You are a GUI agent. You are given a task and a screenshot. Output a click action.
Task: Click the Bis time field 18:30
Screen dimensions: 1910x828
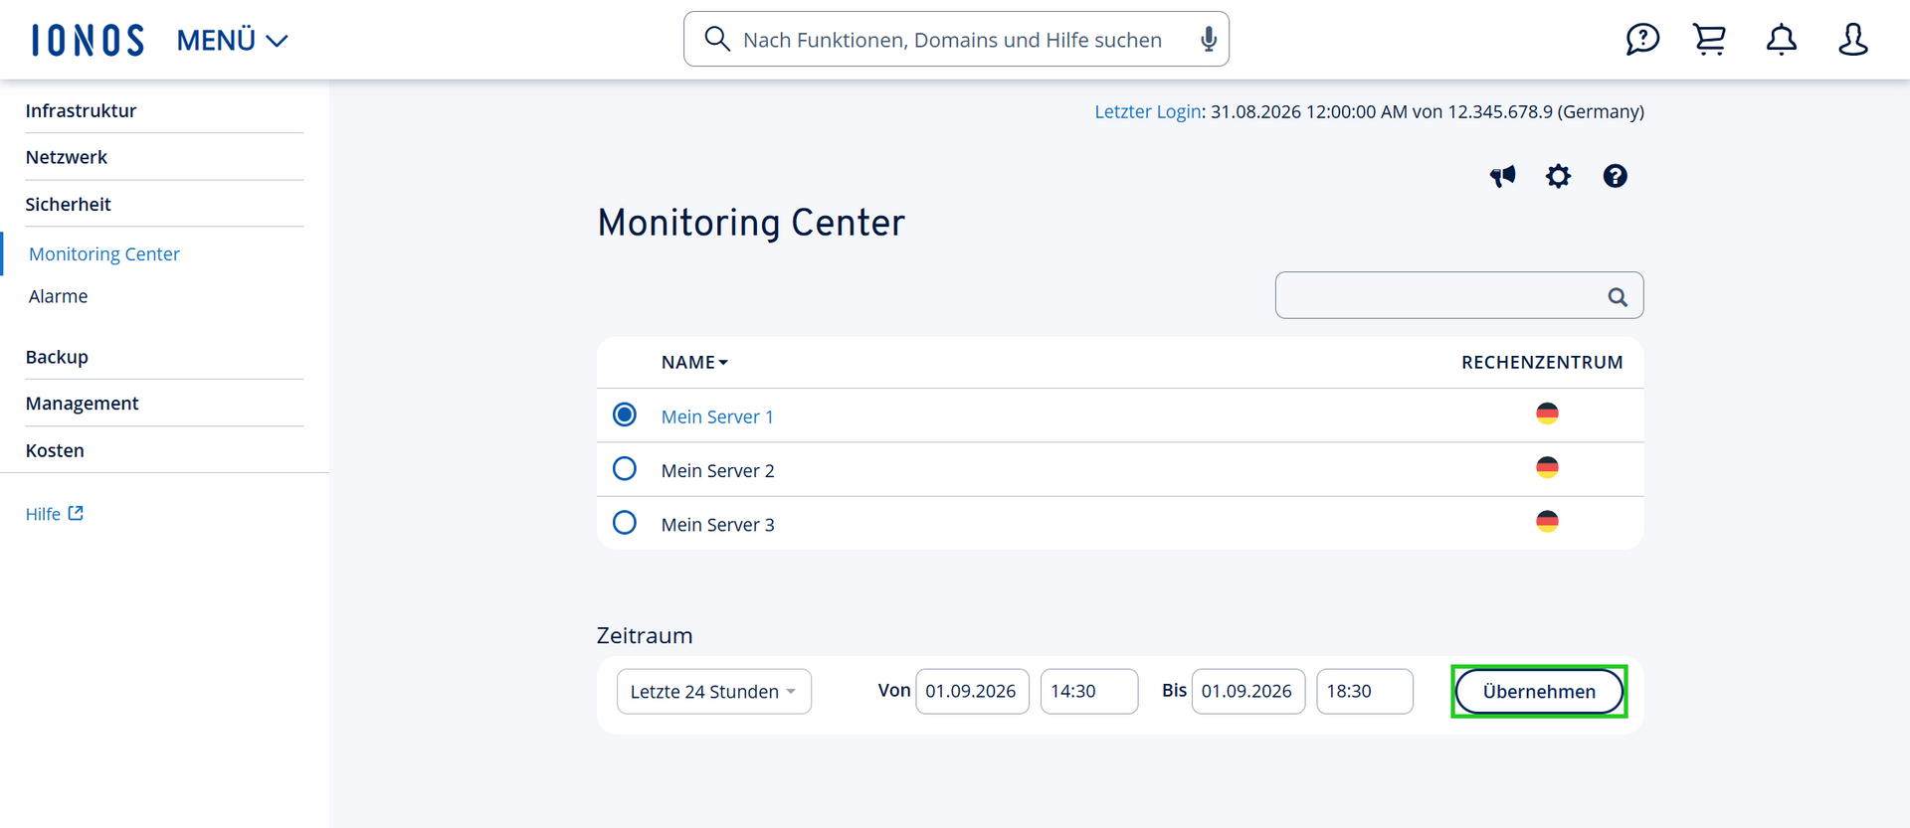coord(1365,691)
